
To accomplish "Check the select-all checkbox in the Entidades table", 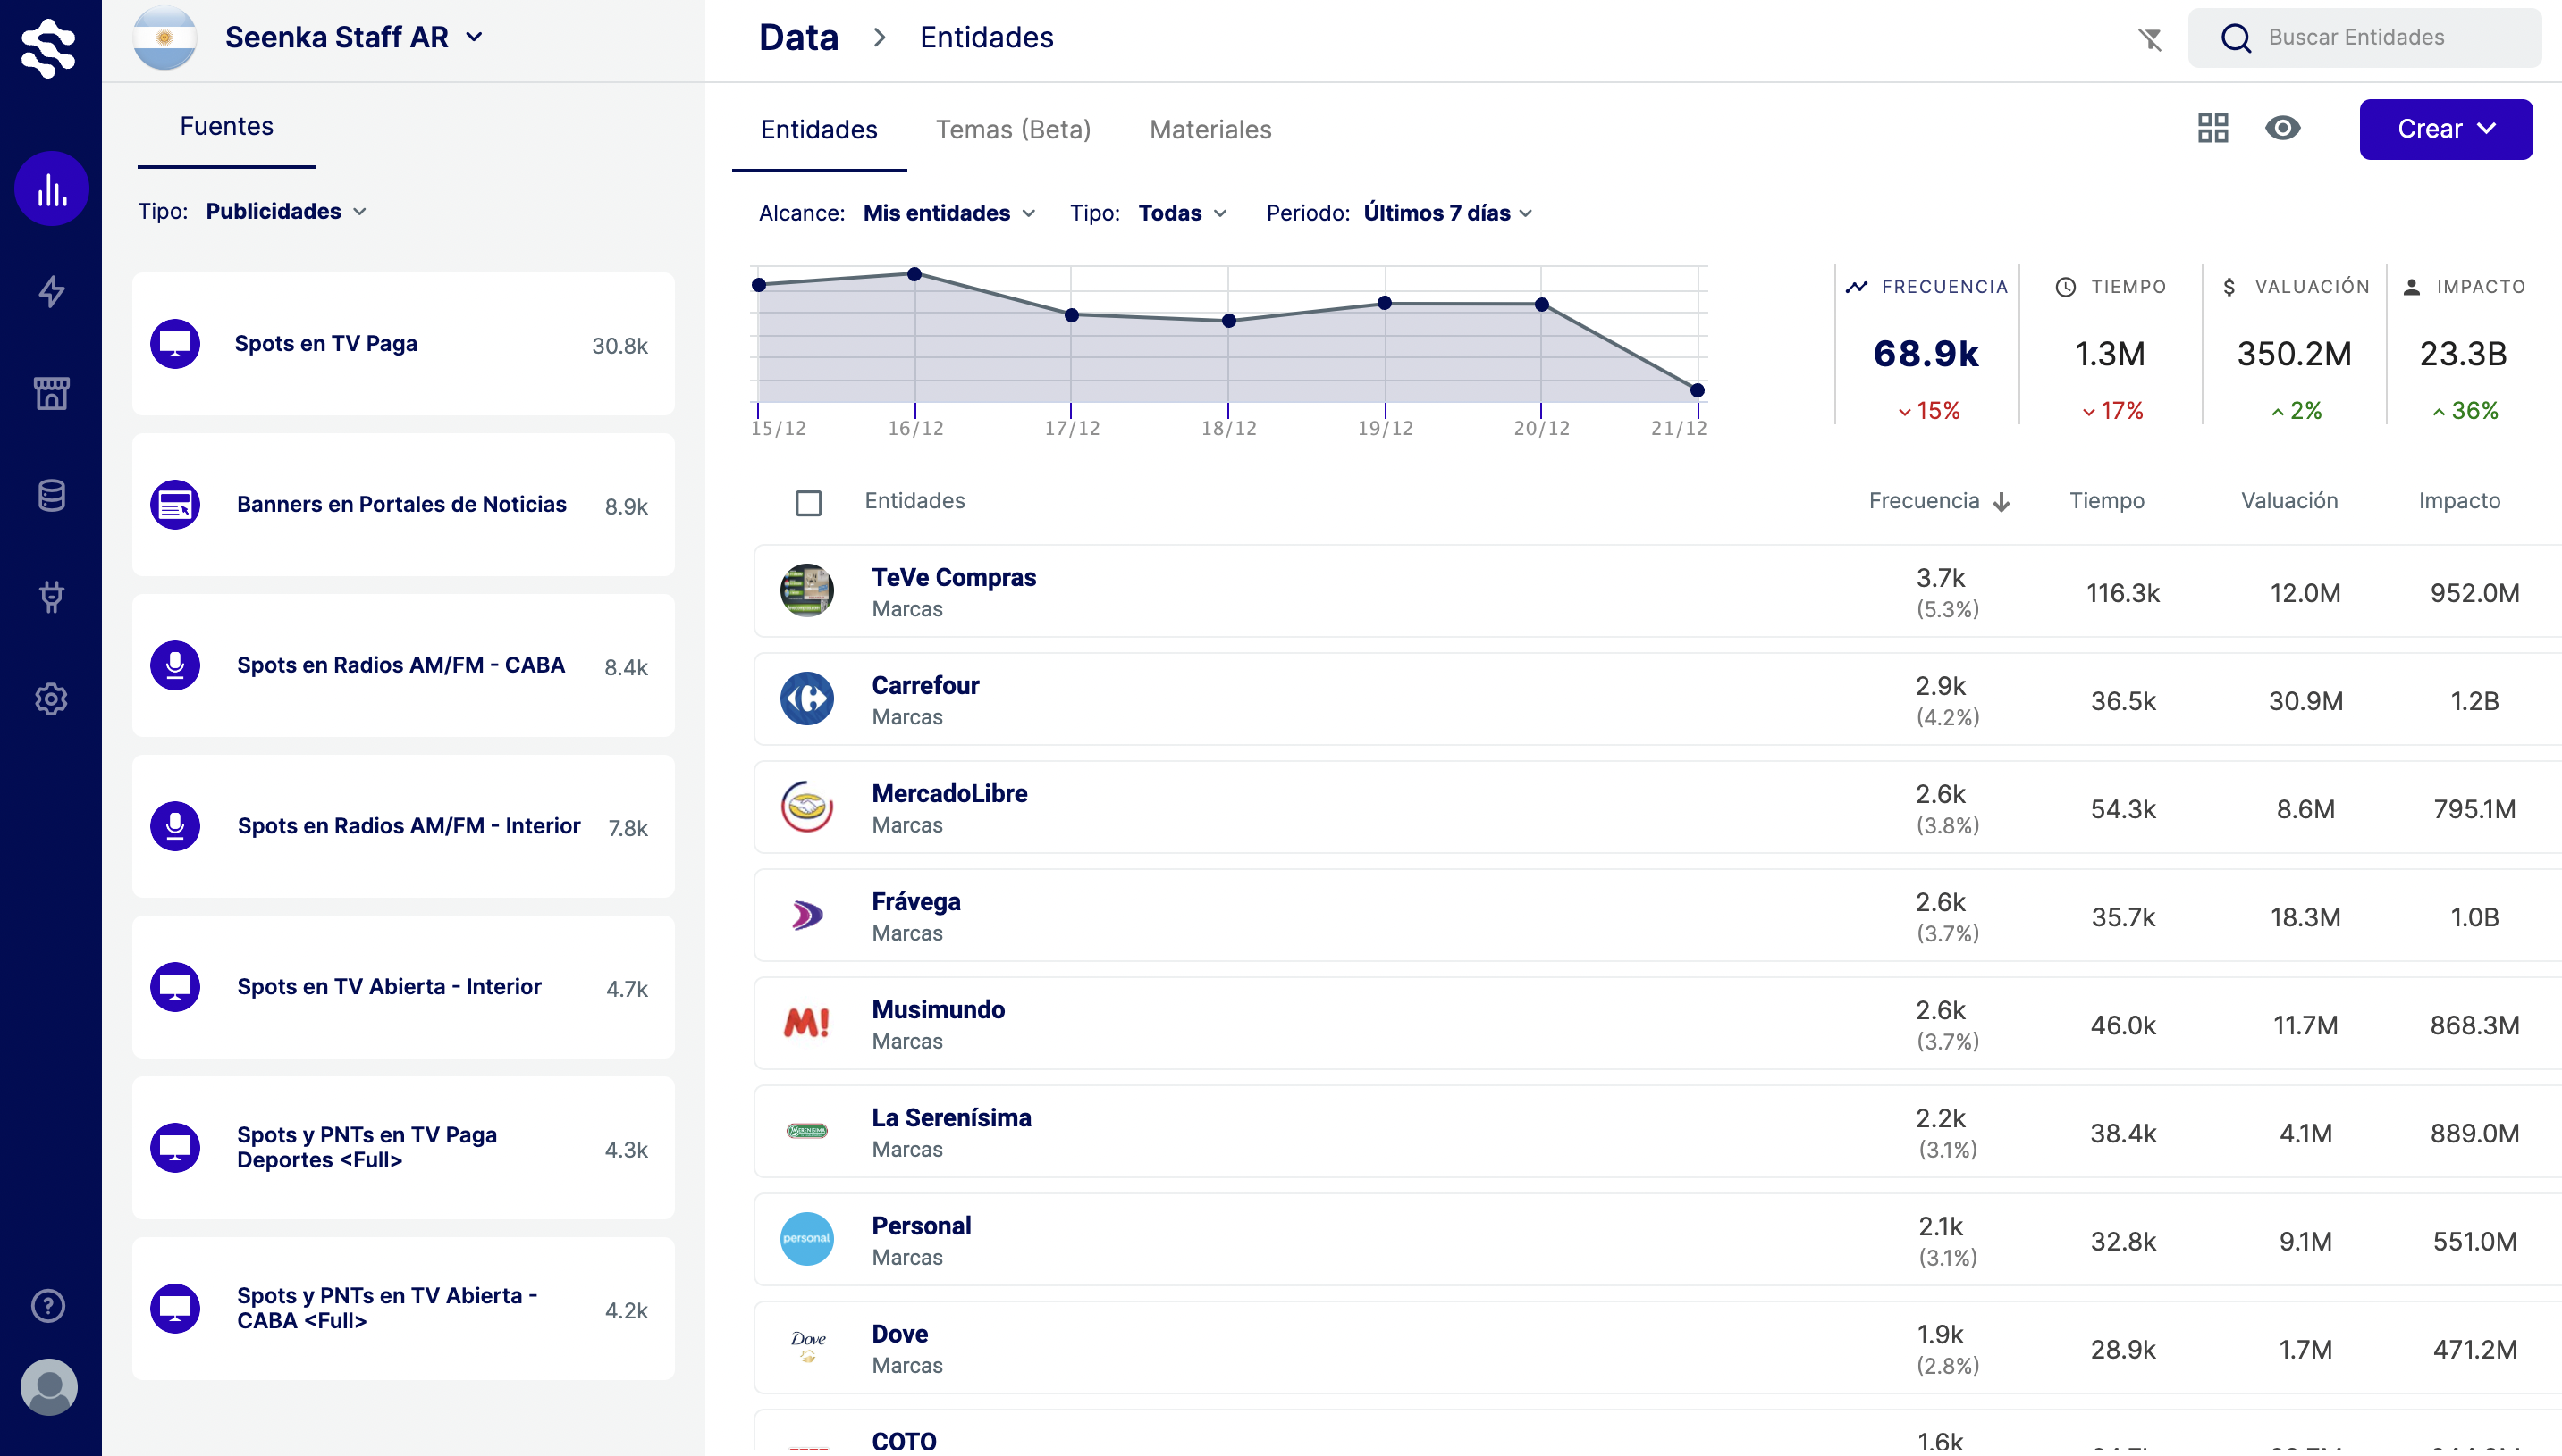I will click(x=809, y=503).
